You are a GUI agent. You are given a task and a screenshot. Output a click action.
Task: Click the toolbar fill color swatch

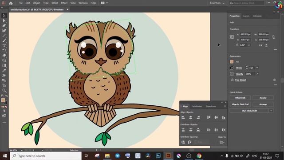[3, 100]
